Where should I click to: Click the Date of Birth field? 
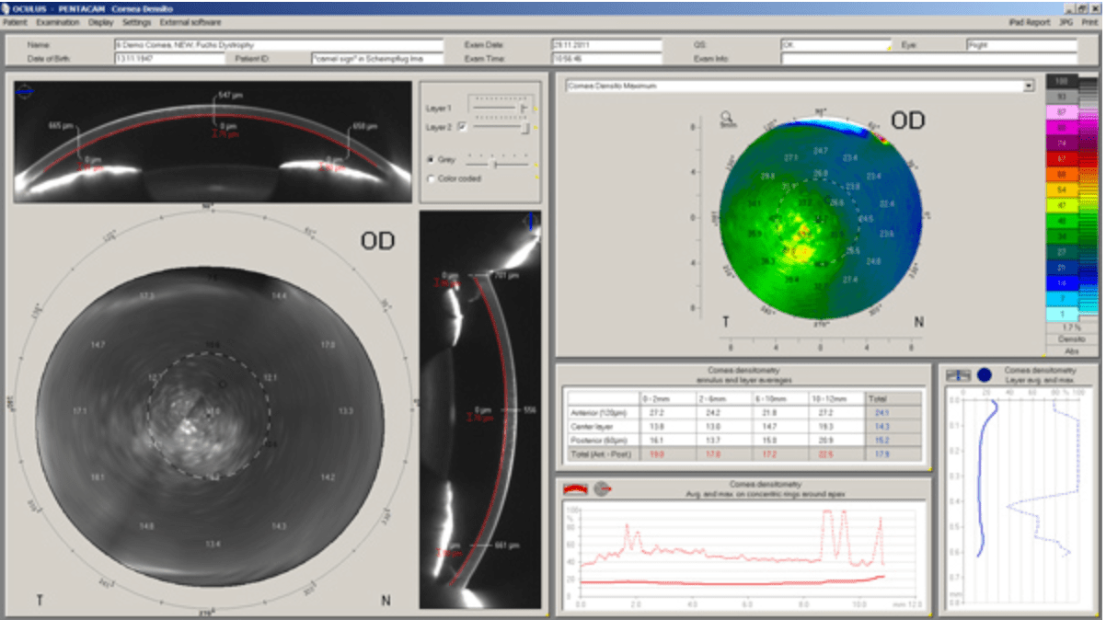pyautogui.click(x=169, y=59)
